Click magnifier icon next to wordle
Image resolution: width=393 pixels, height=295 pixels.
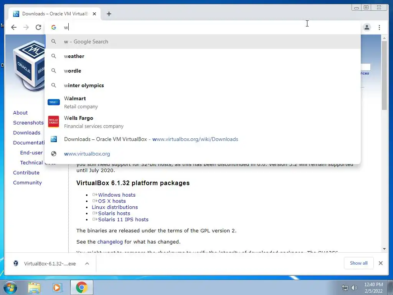pyautogui.click(x=54, y=71)
